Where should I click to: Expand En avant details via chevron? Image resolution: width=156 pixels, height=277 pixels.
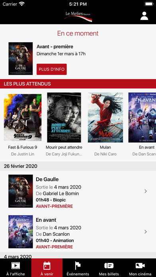(146, 232)
